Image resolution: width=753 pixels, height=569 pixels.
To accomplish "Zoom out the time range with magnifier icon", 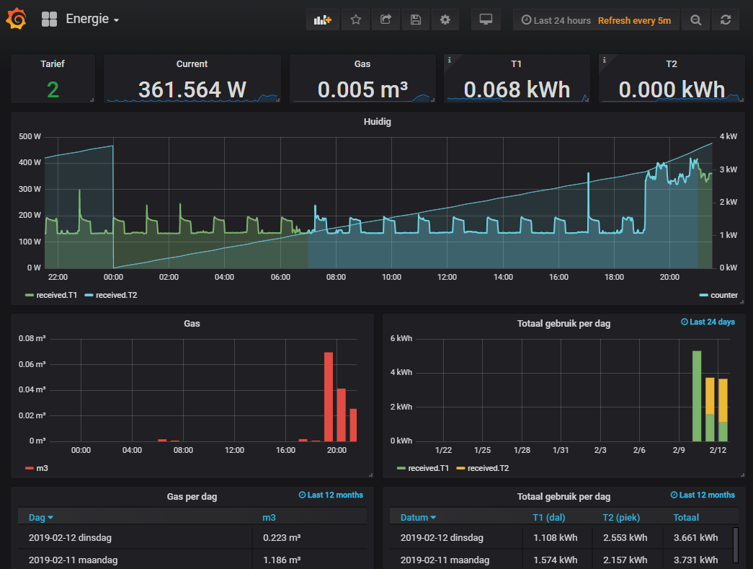I will [x=695, y=20].
